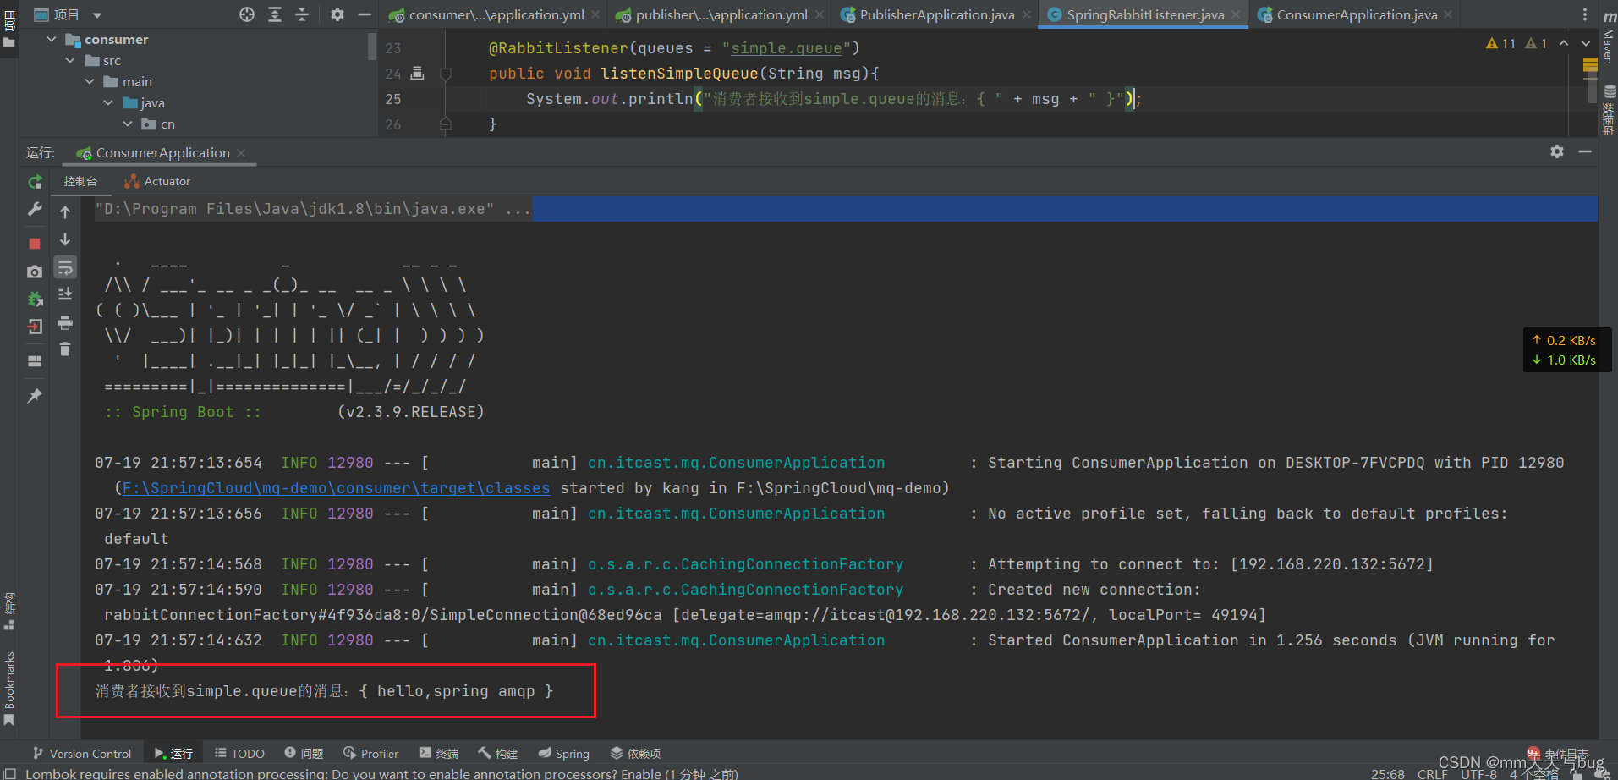Open the Spring tool window
The width and height of the screenshot is (1618, 780).
tap(564, 754)
